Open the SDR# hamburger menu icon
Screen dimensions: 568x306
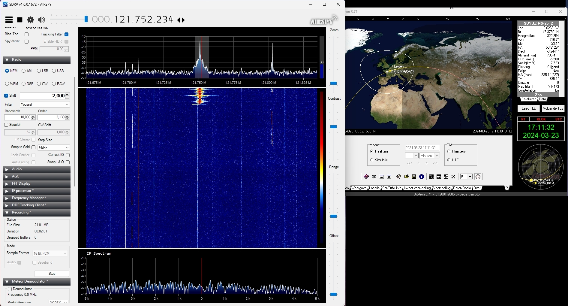[x=9, y=20]
